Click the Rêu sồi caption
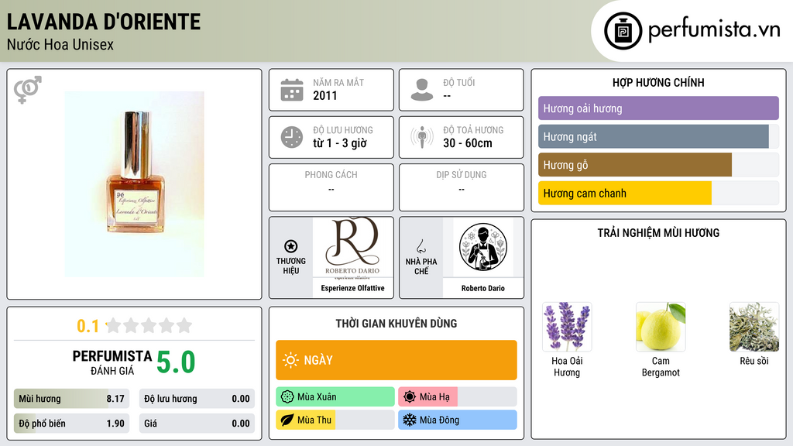 tap(754, 361)
